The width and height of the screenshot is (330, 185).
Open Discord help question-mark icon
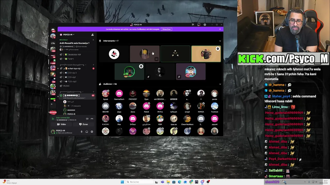pos(205,25)
